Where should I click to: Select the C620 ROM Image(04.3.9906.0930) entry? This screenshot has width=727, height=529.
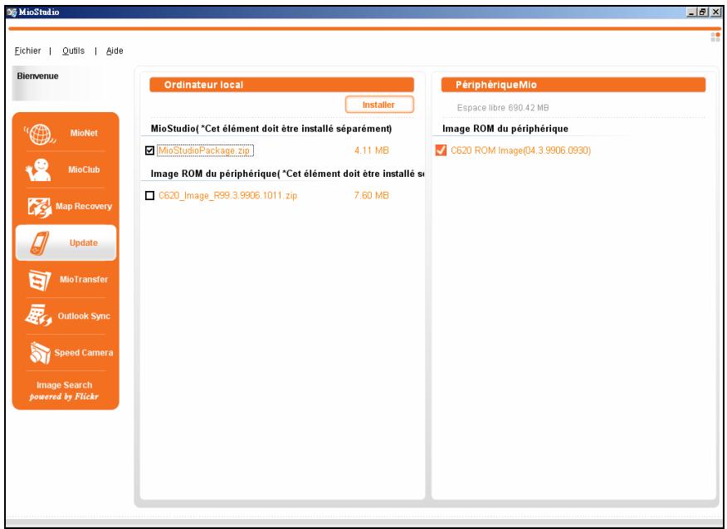click(520, 150)
